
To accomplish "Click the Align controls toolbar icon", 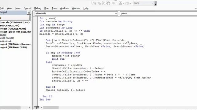I will click(x=114, y=3).
